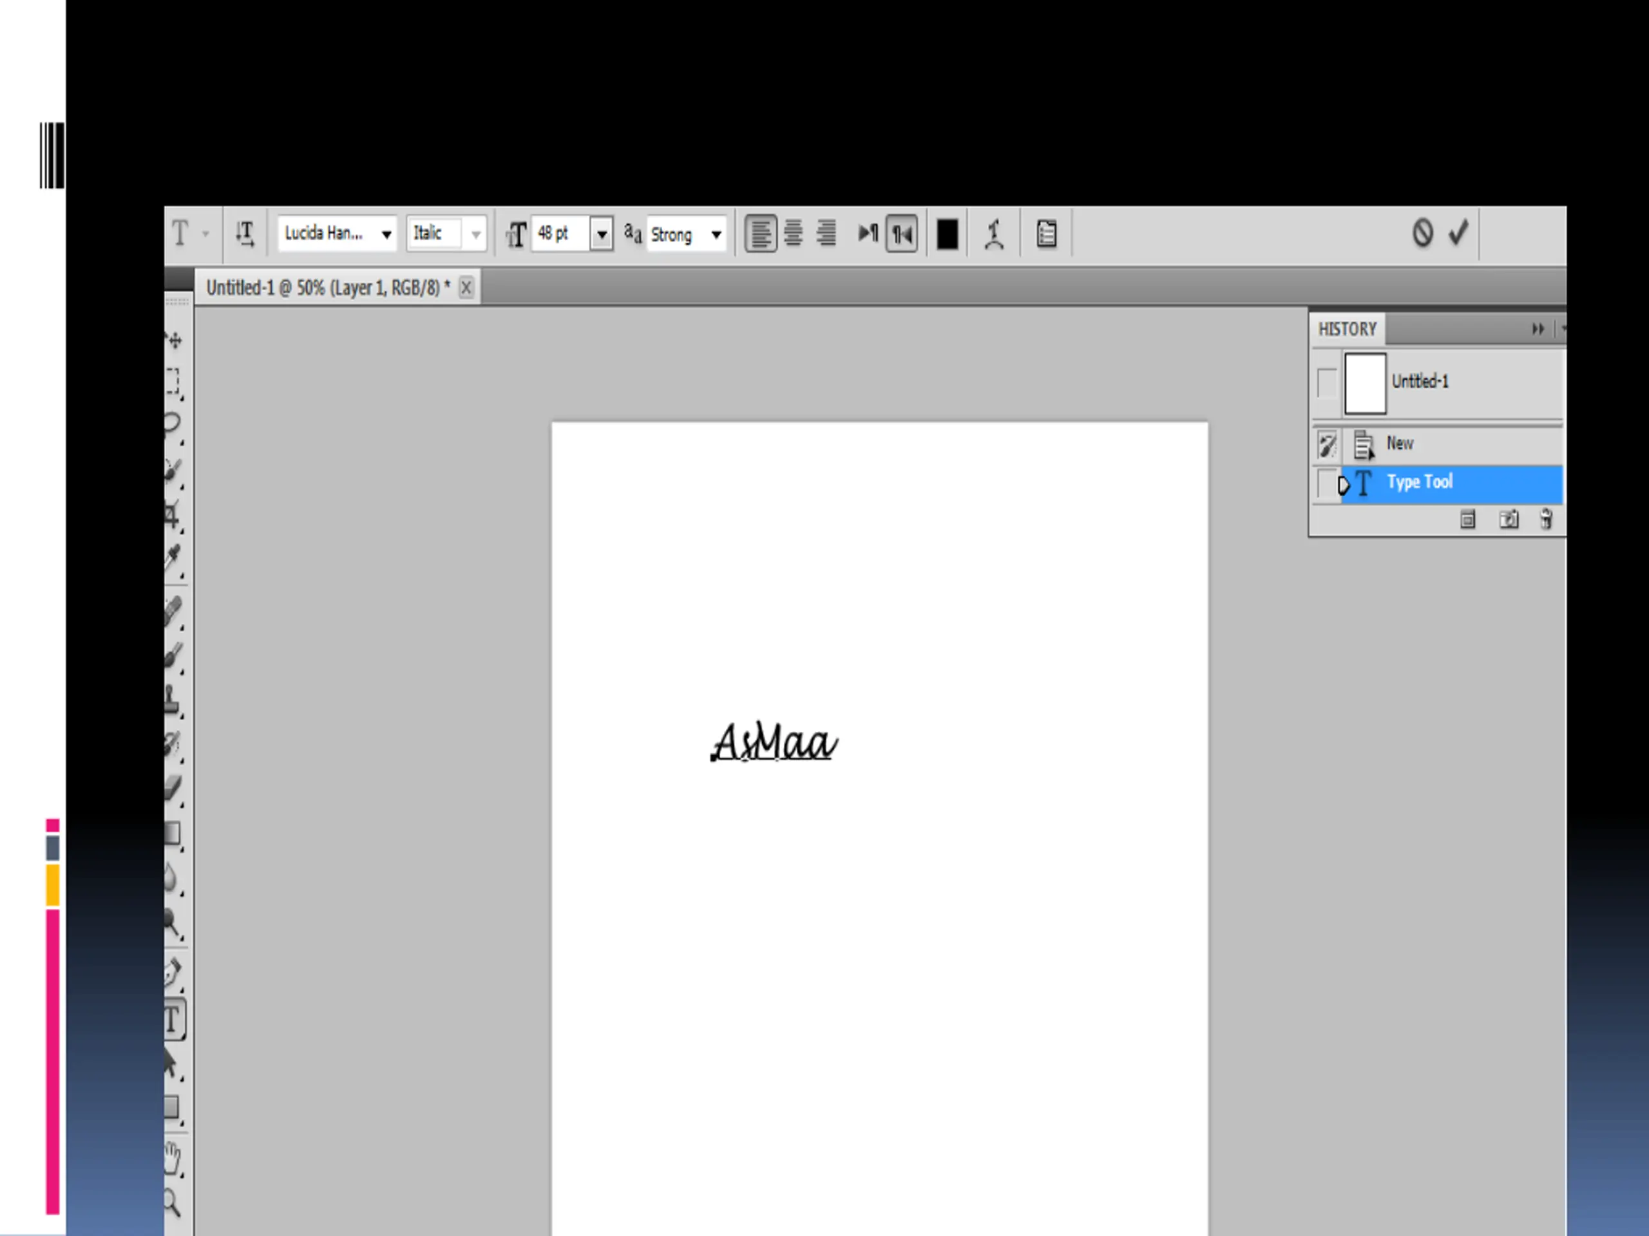Screen dimensions: 1649x1236
Task: Select the Gradient tool
Action: point(174,834)
